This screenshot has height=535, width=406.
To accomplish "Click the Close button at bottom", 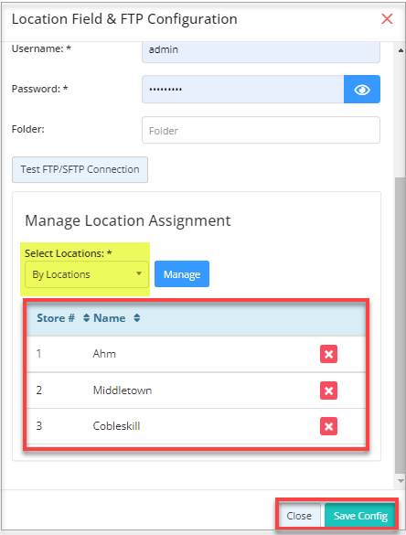I will pyautogui.click(x=299, y=516).
